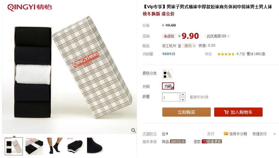The height and width of the screenshot is (158, 279).
Task: Select the sock box color option
Action: click(x=167, y=74)
